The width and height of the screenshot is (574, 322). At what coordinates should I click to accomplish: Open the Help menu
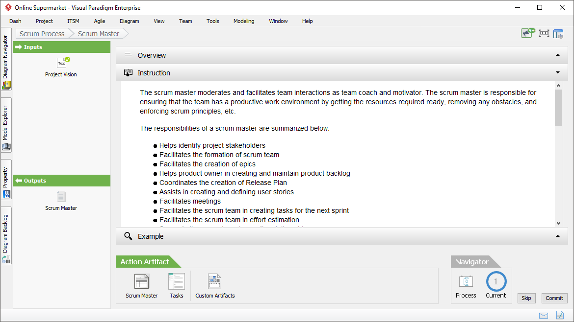pyautogui.click(x=307, y=21)
